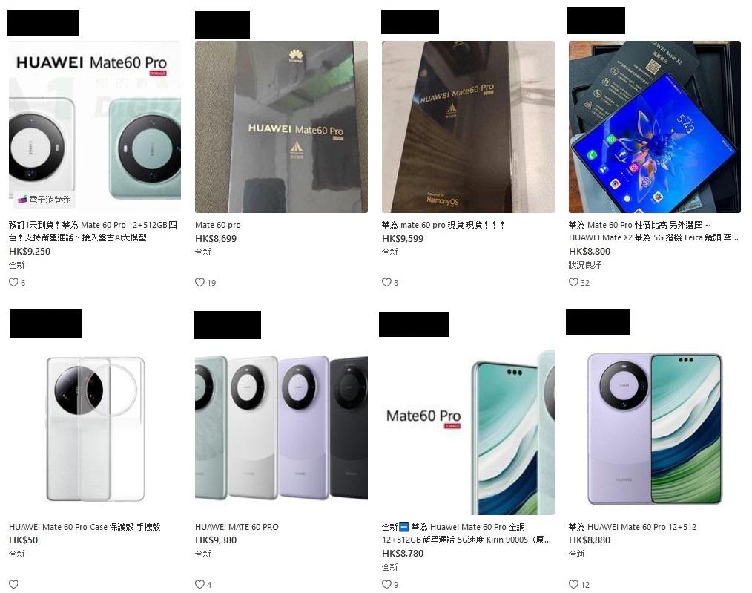Click the heart on HK$8,780 listing
This screenshot has height=593, width=752.
click(386, 584)
